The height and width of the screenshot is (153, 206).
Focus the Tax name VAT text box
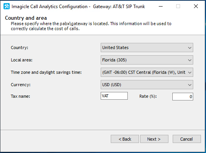[114, 96]
